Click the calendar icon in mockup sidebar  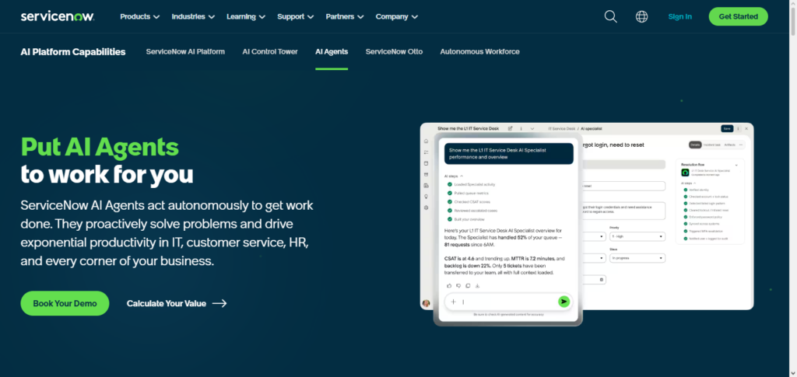click(x=426, y=163)
